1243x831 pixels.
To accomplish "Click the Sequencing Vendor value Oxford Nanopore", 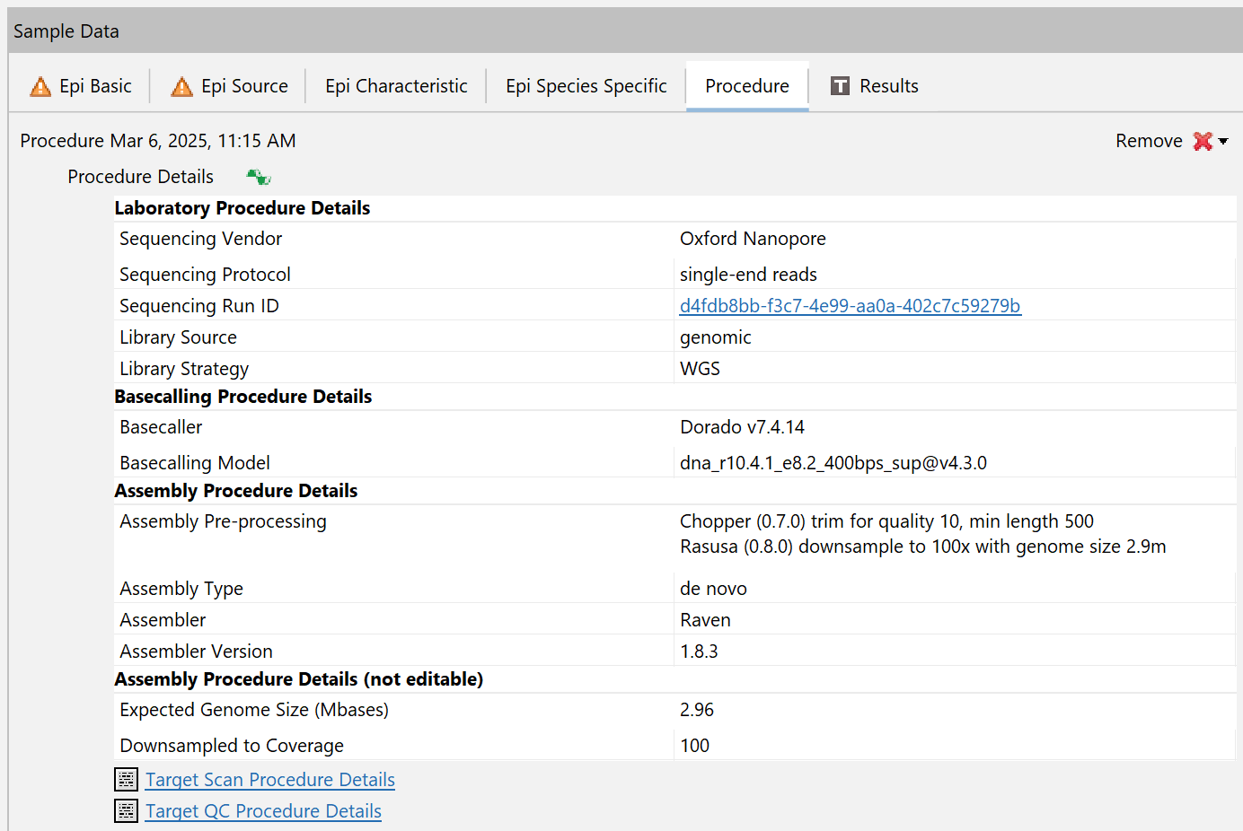I will (x=753, y=239).
